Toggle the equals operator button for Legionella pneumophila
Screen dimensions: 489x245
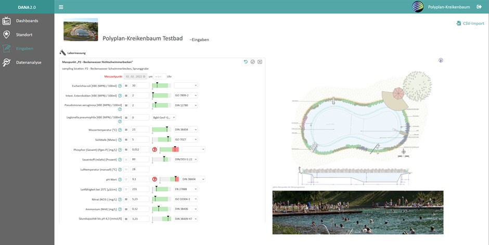[126, 118]
